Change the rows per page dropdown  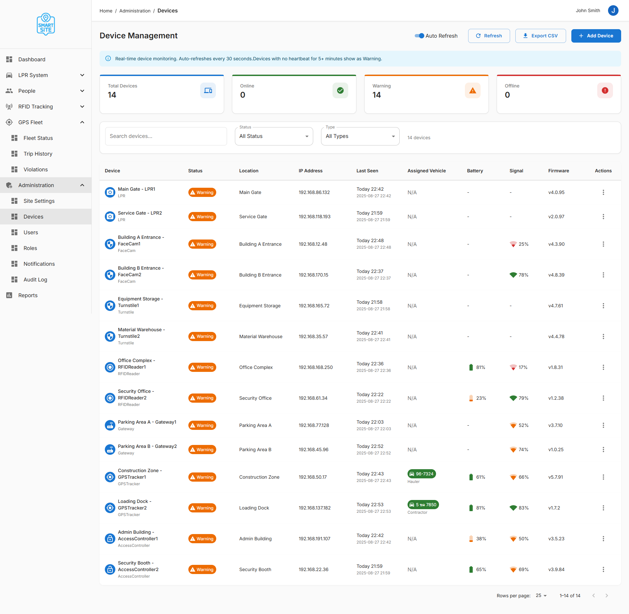[541, 595]
